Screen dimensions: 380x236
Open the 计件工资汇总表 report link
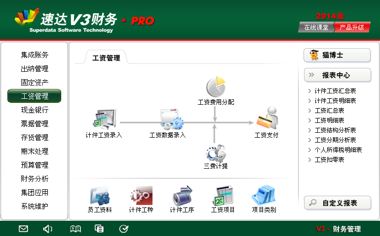click(x=335, y=91)
